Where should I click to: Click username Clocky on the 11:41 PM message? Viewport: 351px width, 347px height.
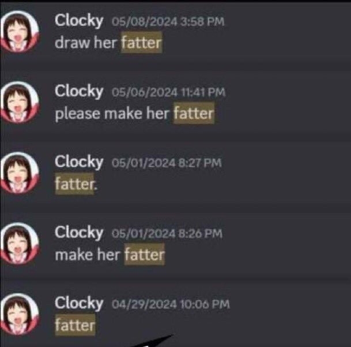pos(79,92)
